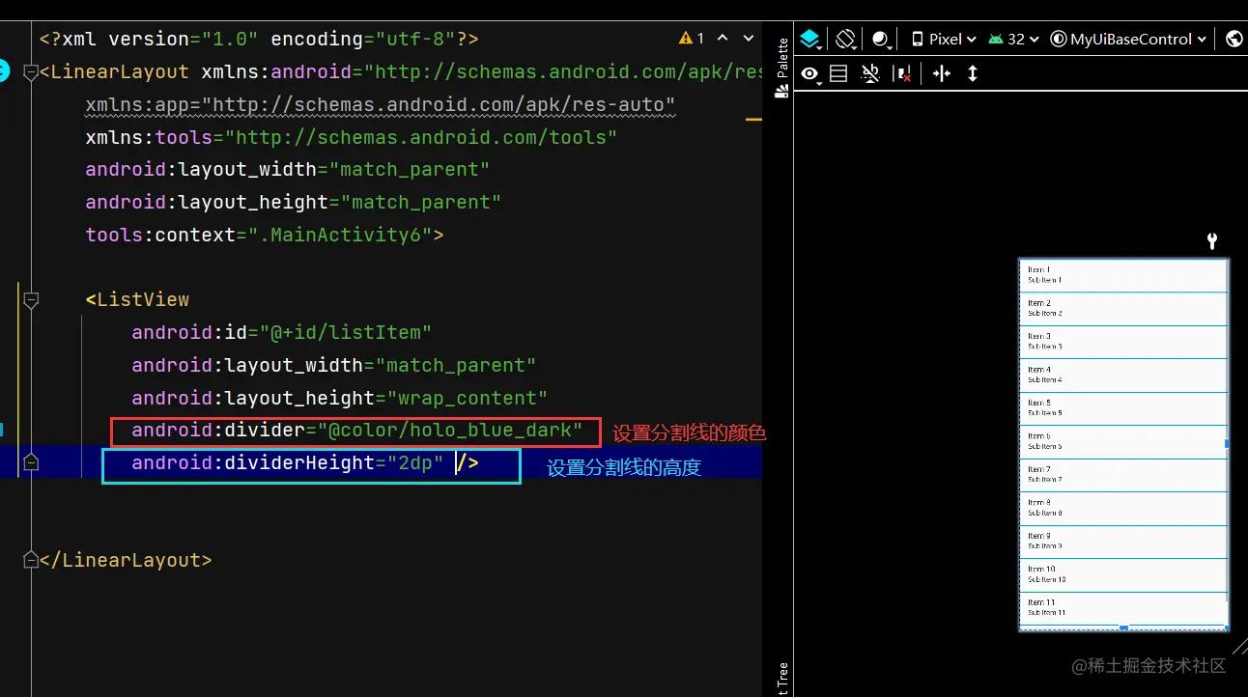This screenshot has height=697, width=1248.
Task: Click LinearLayout's layout_height="match_parent" line
Action: pyautogui.click(x=294, y=203)
